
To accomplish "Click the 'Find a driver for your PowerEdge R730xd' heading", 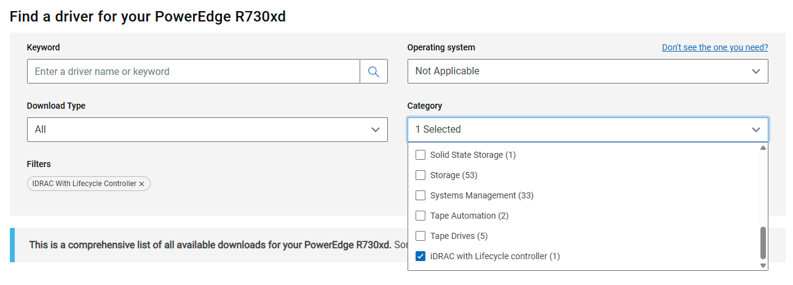I will (x=148, y=17).
